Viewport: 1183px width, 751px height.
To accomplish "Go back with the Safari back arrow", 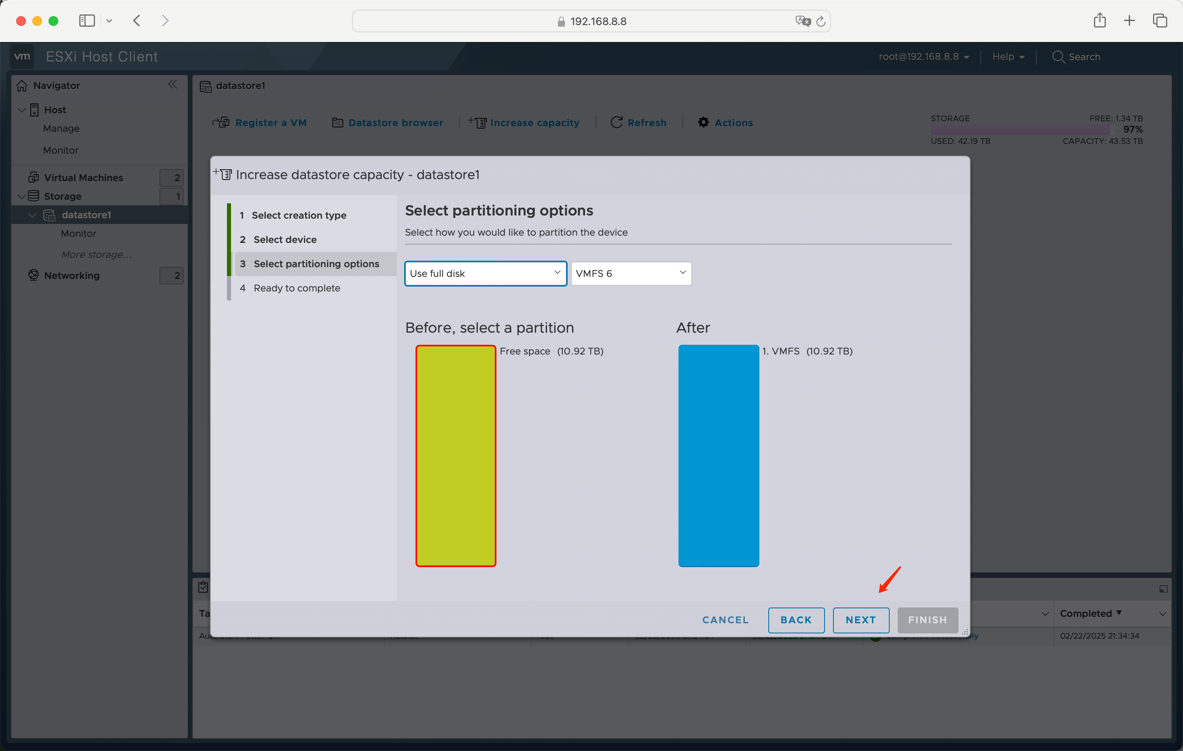I will tap(137, 21).
